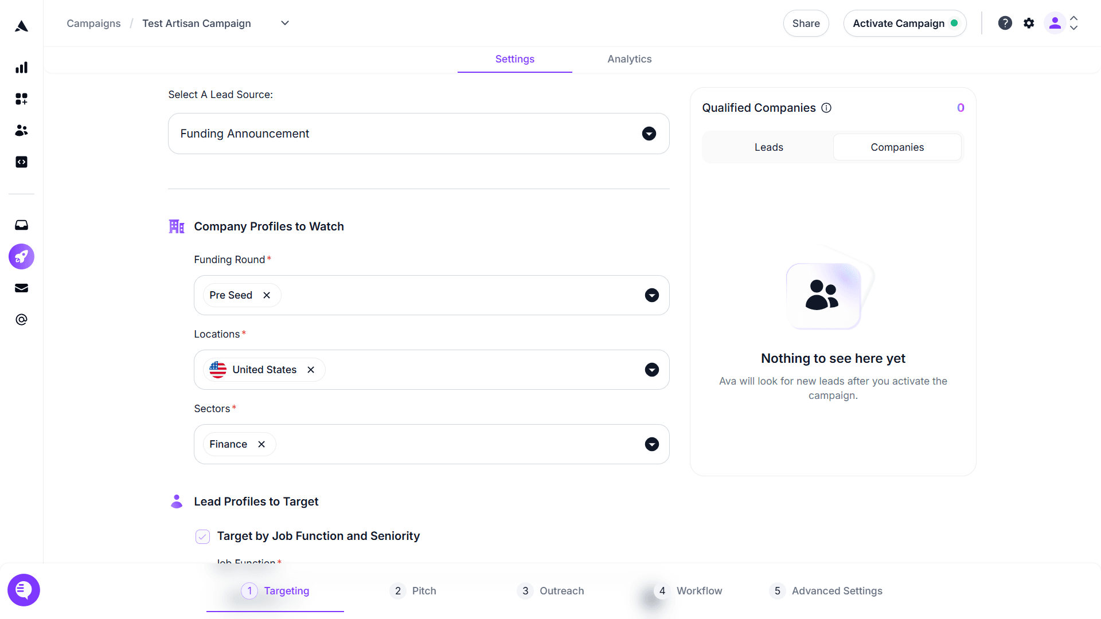Image resolution: width=1101 pixels, height=619 pixels.
Task: Remove the United States location chip
Action: click(x=311, y=370)
